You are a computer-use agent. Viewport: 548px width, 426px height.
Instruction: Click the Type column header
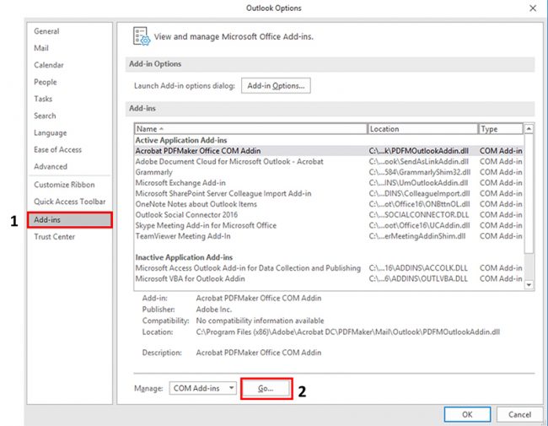tap(501, 129)
